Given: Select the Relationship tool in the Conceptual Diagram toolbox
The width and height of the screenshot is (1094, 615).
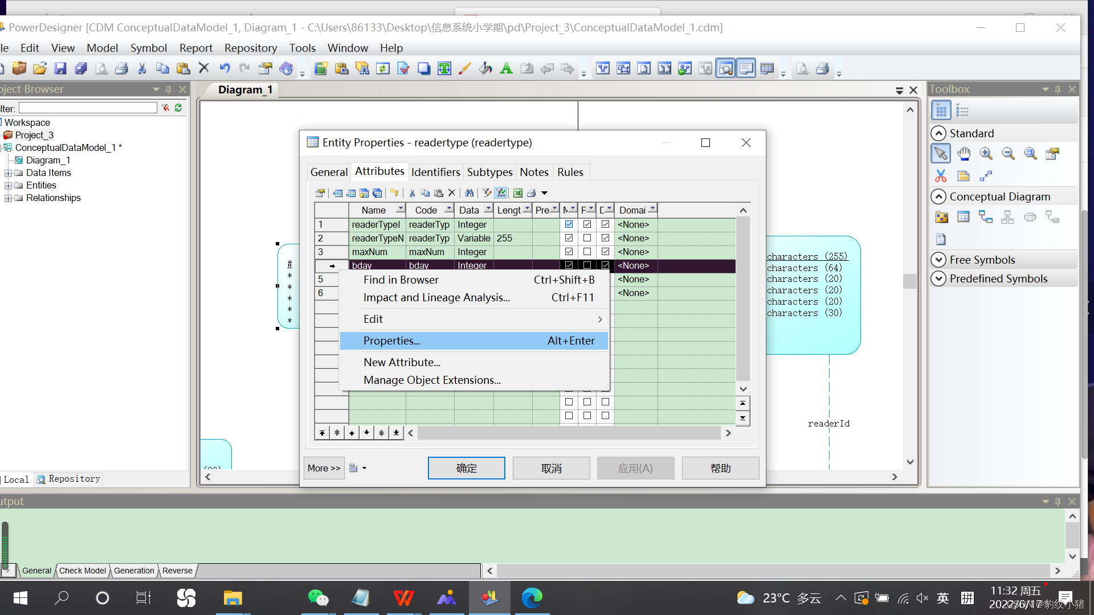Looking at the screenshot, I should (x=986, y=217).
